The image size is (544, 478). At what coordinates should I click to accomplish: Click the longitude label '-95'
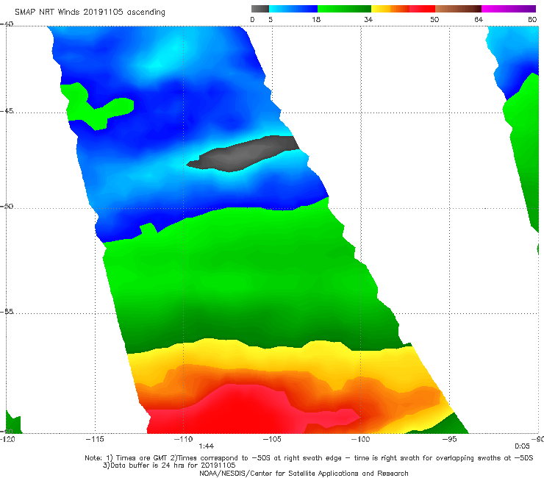450,439
